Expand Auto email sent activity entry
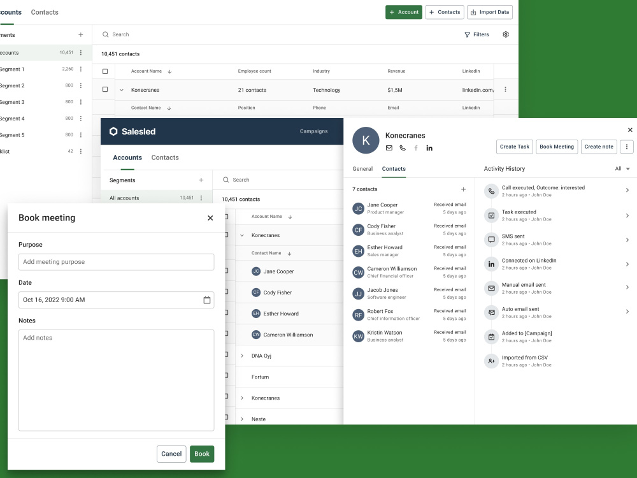Viewport: 637px width, 478px height. click(x=627, y=312)
